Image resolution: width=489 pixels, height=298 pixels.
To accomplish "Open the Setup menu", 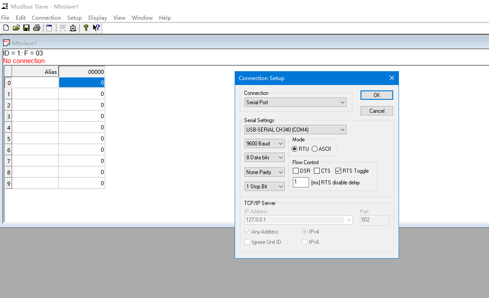I will [x=74, y=18].
